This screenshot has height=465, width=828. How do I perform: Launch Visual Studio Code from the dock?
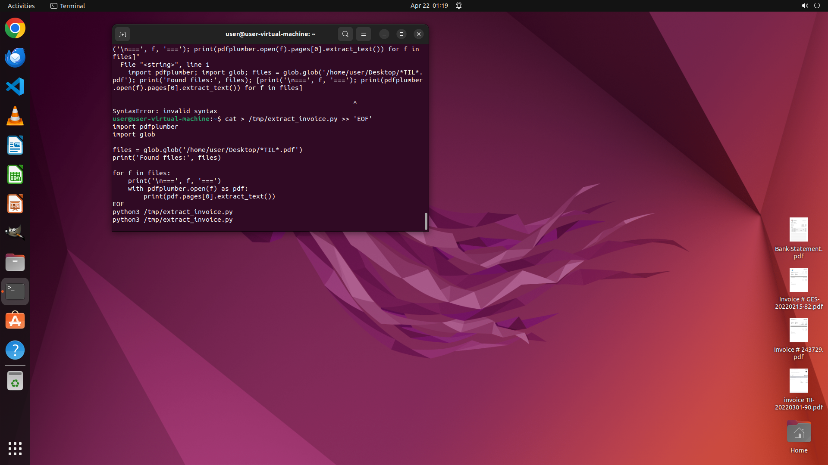(15, 87)
